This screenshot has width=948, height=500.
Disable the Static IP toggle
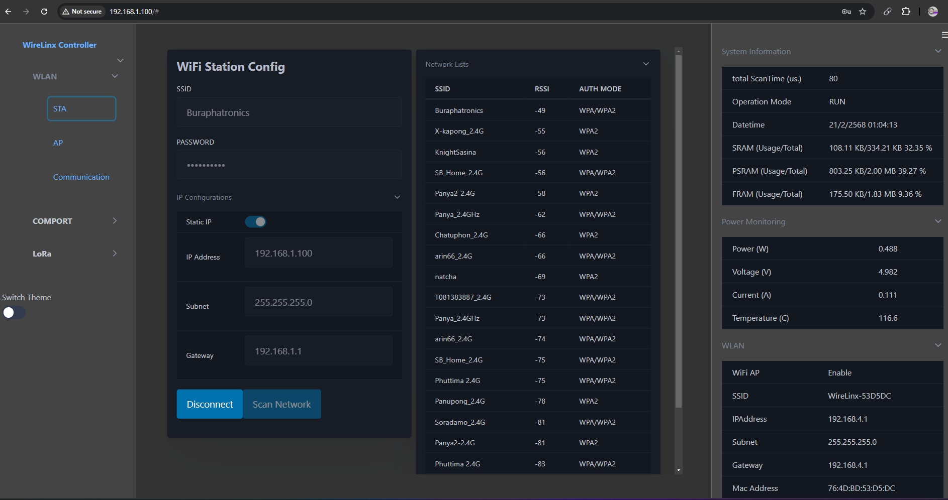click(255, 222)
